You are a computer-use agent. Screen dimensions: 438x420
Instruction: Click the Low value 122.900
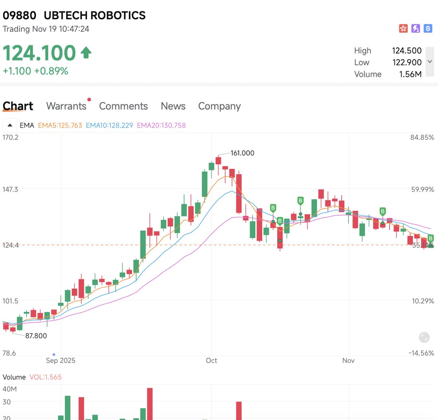[x=407, y=62]
